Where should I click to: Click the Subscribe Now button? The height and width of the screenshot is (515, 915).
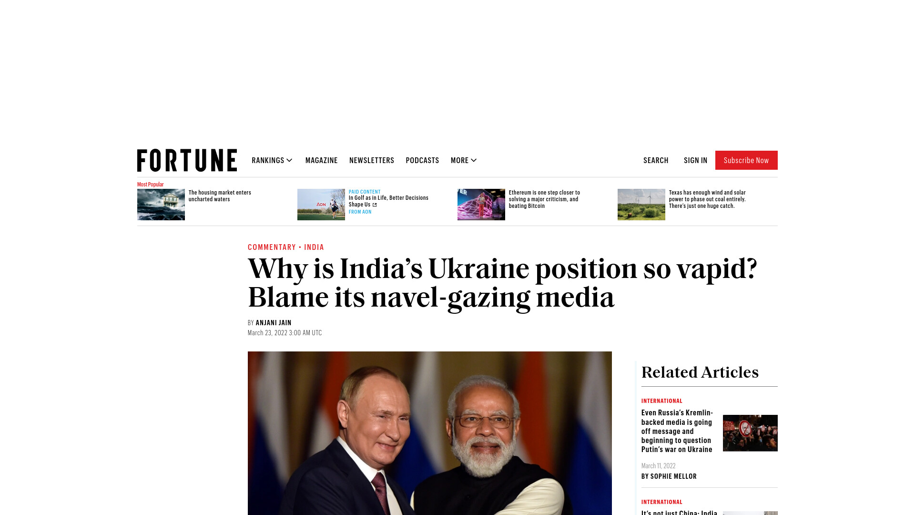pos(746,160)
